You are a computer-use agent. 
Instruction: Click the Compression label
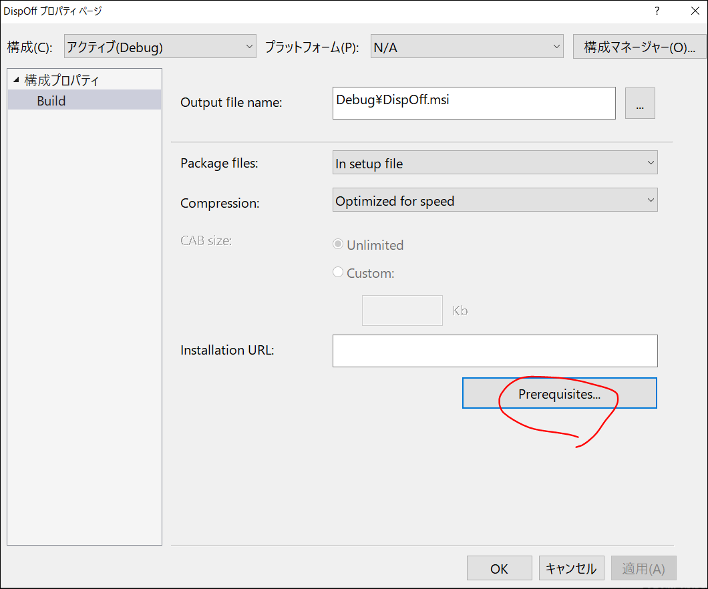(220, 203)
